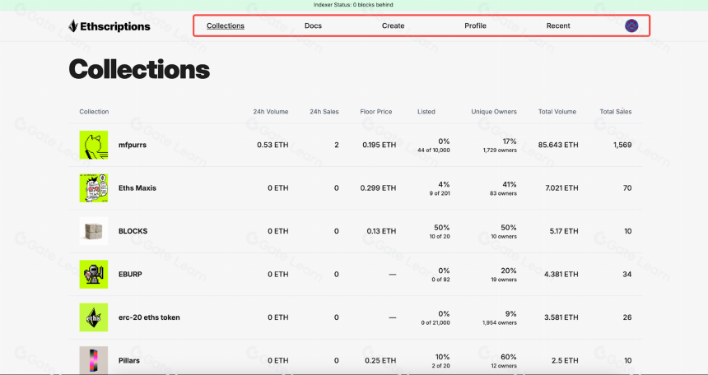Open the Create menu item
The image size is (708, 375).
[393, 25]
